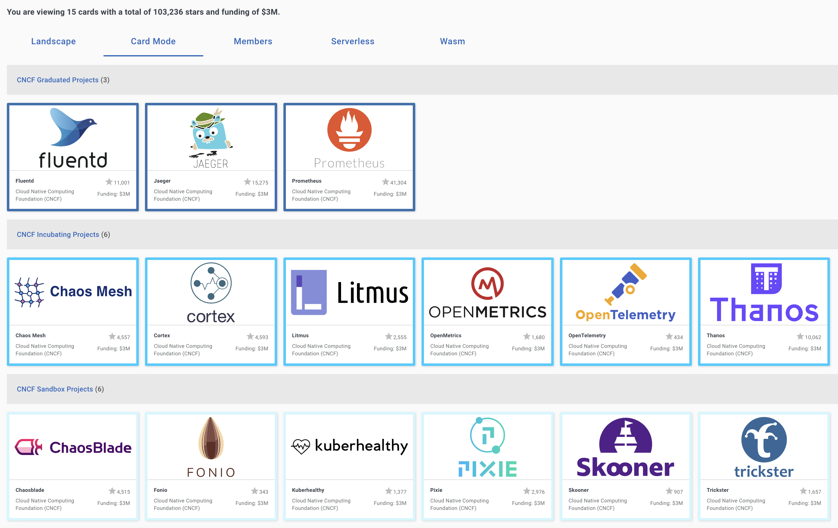Click the CNCF Sandbox Projects heading link
838x528 pixels.
55,389
